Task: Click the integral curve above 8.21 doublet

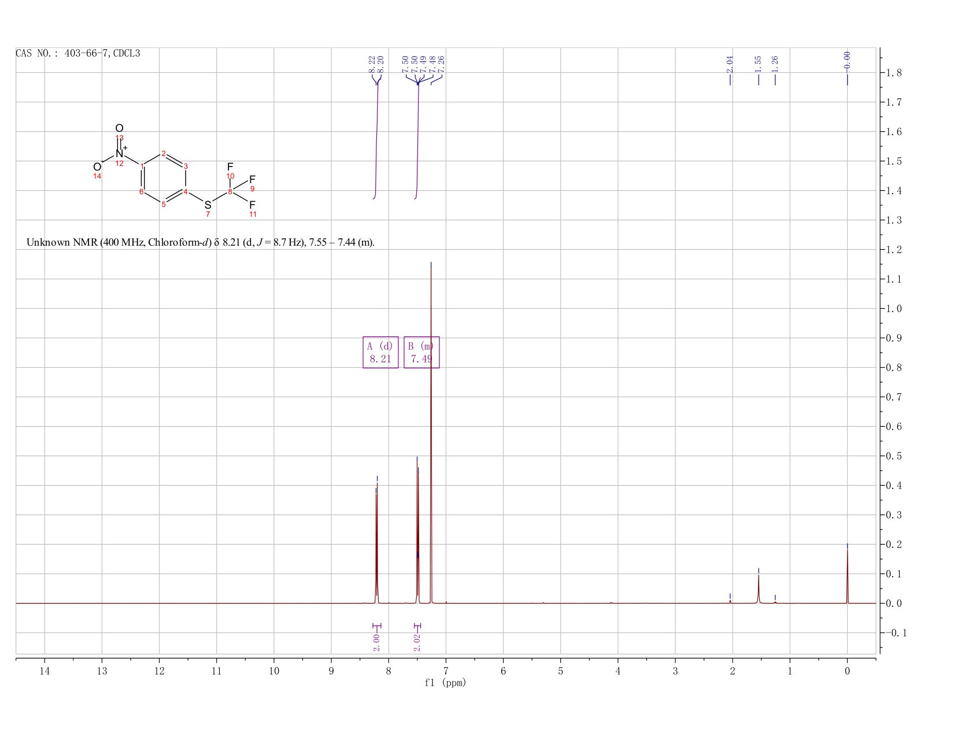Action: [x=376, y=139]
